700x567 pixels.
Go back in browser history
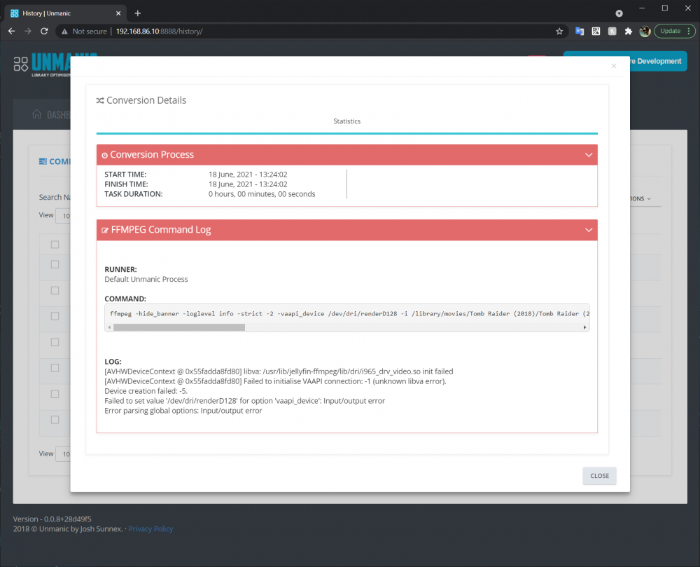coord(12,31)
